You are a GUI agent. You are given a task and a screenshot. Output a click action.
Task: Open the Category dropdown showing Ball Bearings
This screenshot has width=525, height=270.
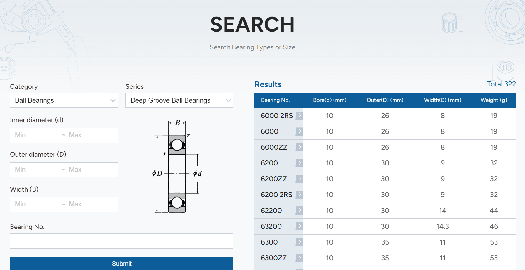(64, 100)
